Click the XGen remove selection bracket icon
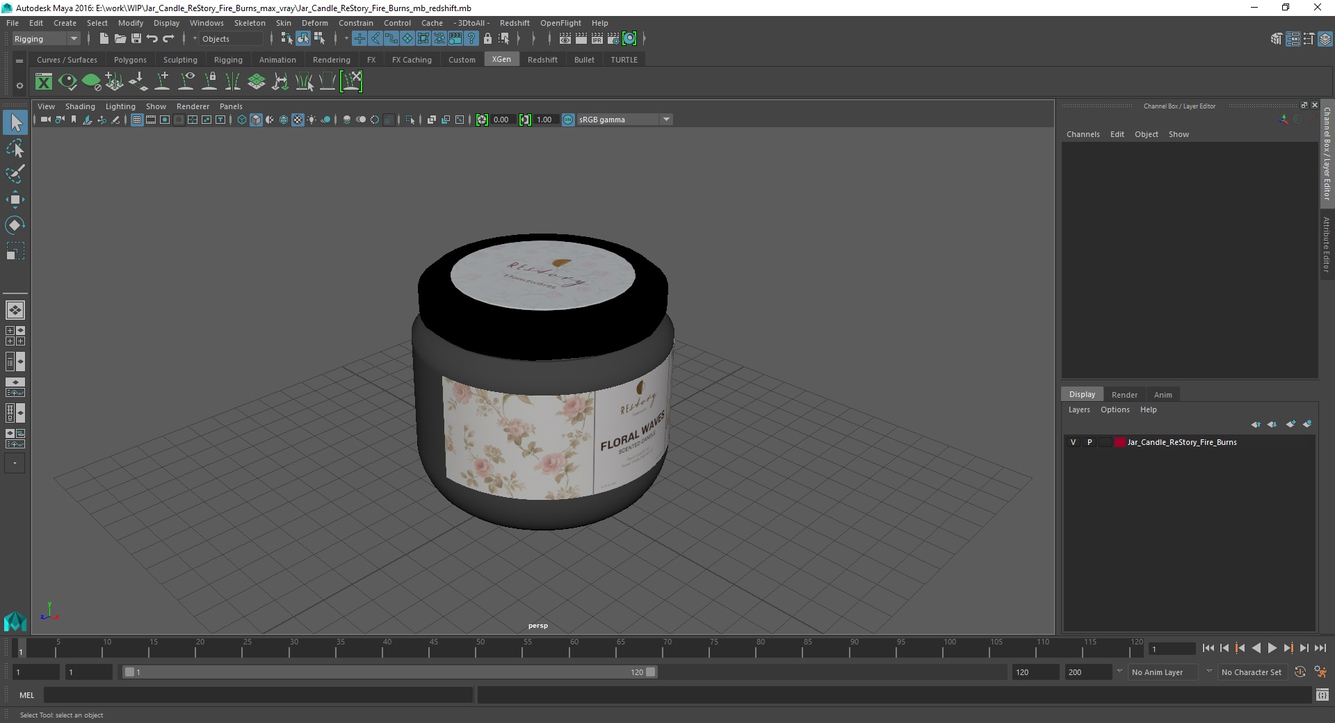 tap(351, 82)
